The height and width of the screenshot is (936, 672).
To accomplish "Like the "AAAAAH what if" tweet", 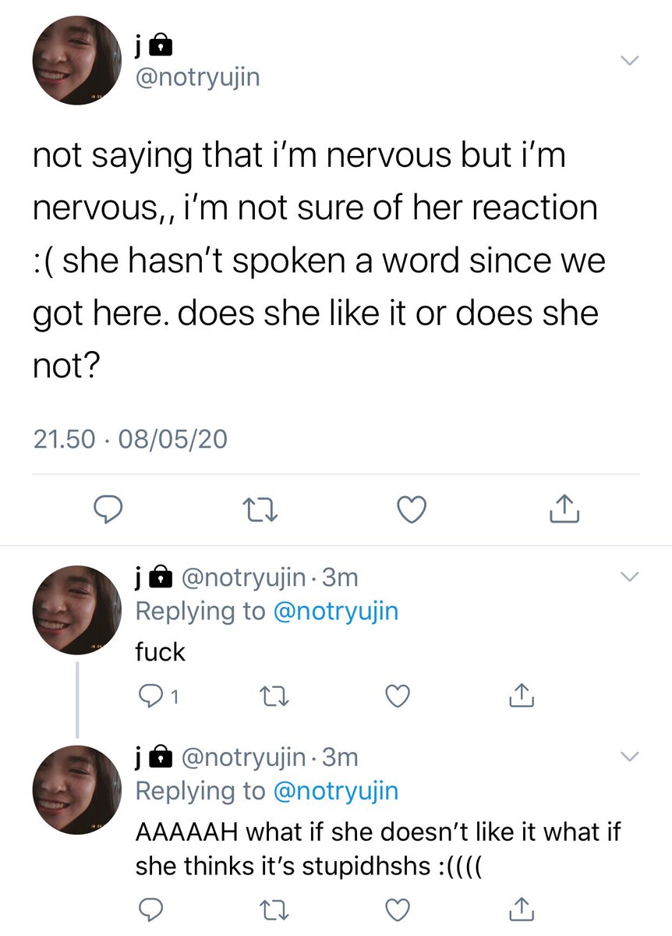I will tap(399, 909).
